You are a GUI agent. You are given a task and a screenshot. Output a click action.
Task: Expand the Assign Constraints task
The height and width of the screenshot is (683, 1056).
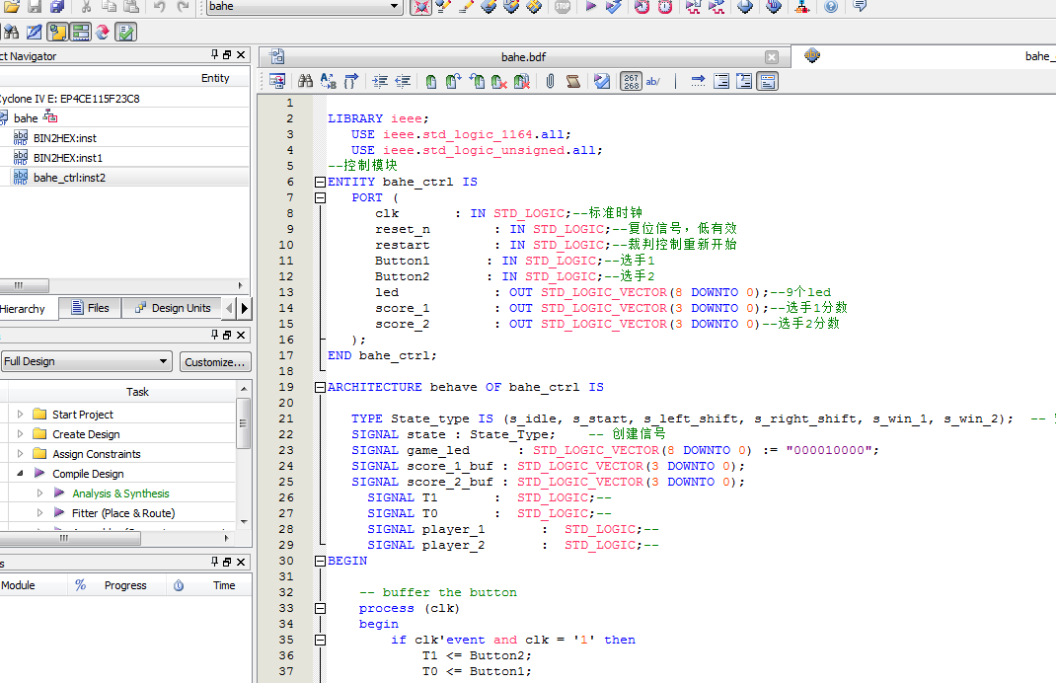point(20,453)
